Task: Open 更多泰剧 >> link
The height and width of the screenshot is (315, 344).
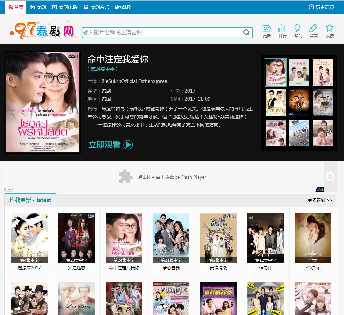Action: tap(320, 200)
